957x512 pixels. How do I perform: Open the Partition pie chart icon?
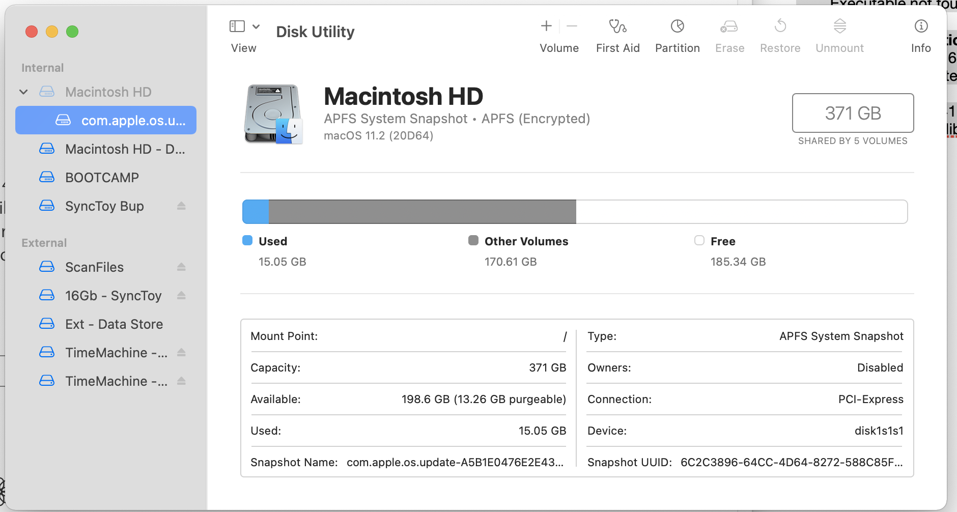coord(677,26)
